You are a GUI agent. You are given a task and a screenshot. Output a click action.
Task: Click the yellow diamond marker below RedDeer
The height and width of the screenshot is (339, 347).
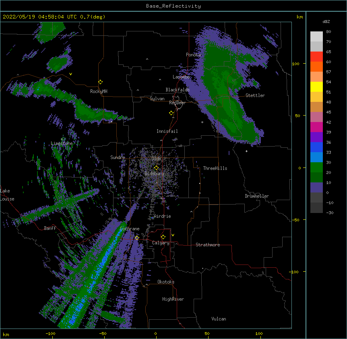click(171, 113)
